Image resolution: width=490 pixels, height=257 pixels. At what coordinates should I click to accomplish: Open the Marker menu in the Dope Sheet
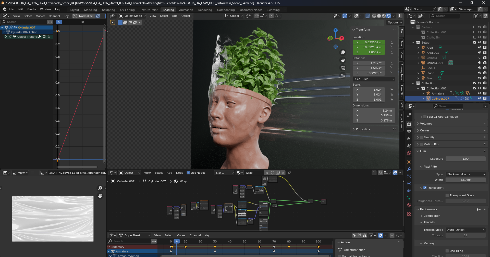(181, 235)
